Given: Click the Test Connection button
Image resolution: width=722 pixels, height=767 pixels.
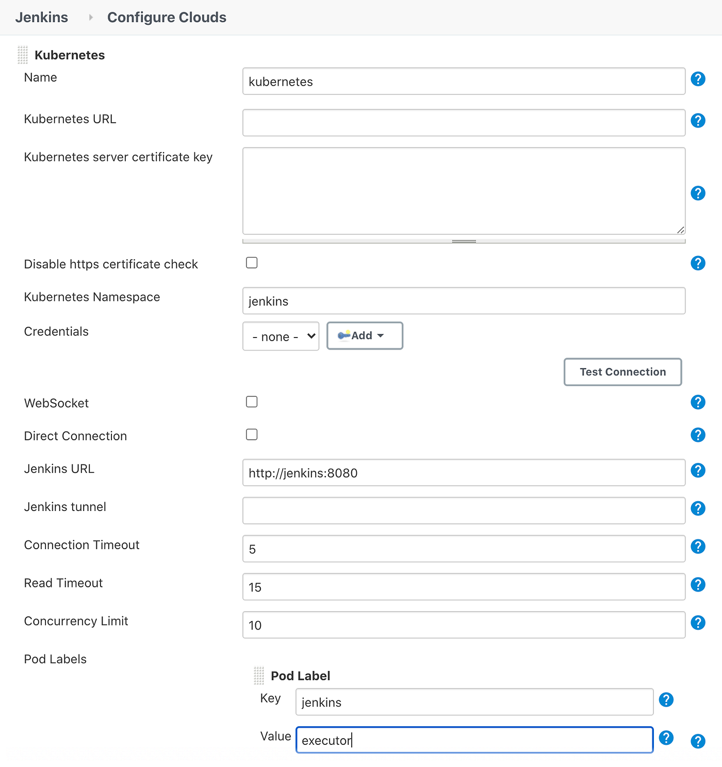Looking at the screenshot, I should click(622, 372).
